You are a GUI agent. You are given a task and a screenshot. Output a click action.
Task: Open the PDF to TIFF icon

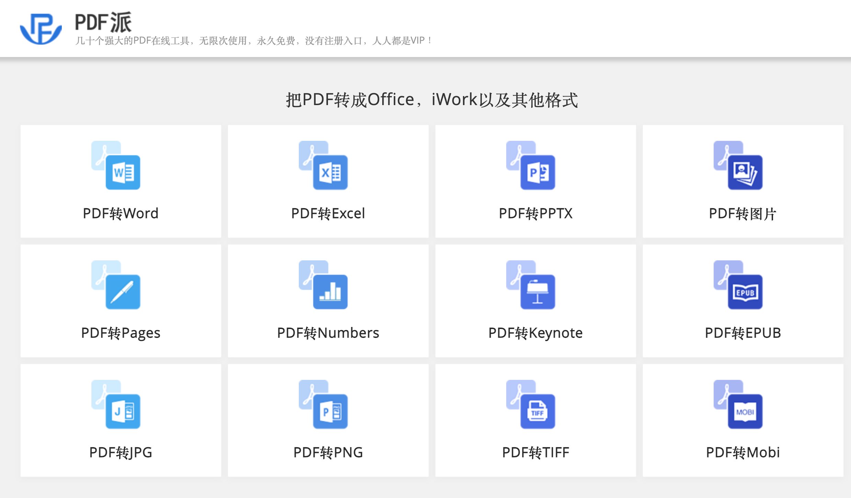coord(531,404)
